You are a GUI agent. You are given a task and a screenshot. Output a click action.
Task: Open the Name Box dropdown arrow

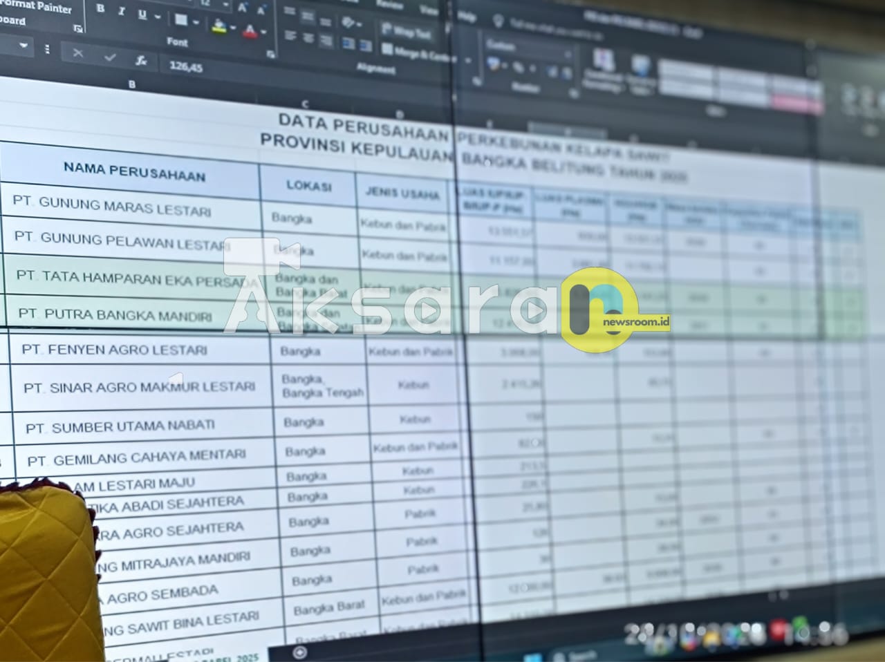tap(24, 46)
